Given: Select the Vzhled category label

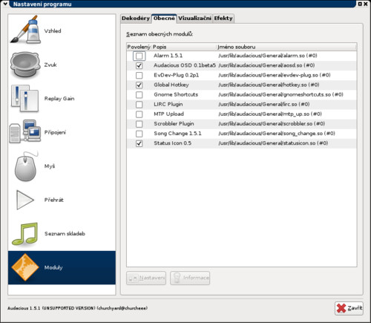Looking at the screenshot, I should pyautogui.click(x=53, y=31).
